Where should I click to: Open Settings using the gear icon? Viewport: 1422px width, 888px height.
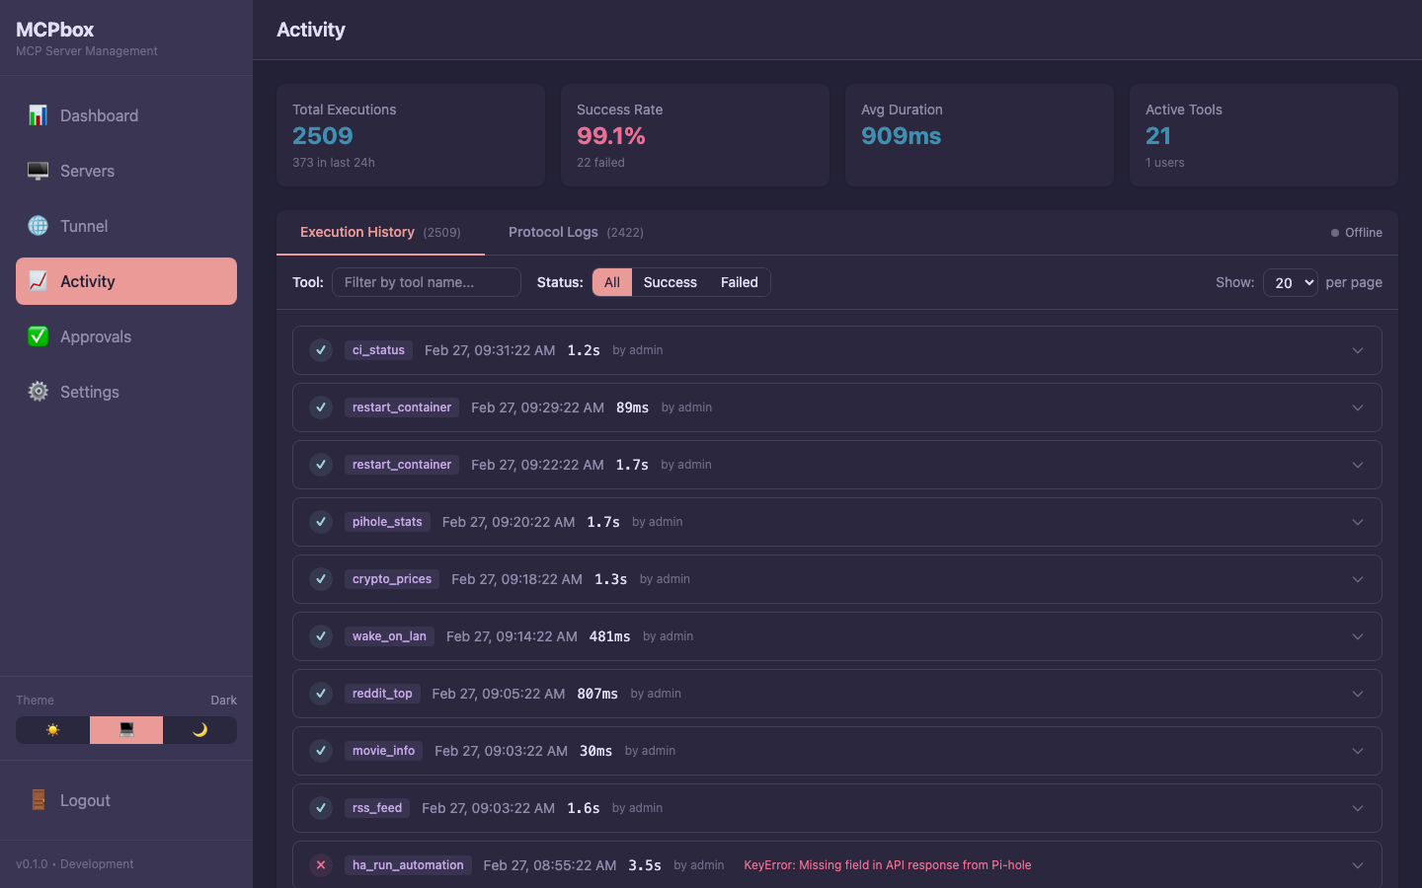[38, 392]
